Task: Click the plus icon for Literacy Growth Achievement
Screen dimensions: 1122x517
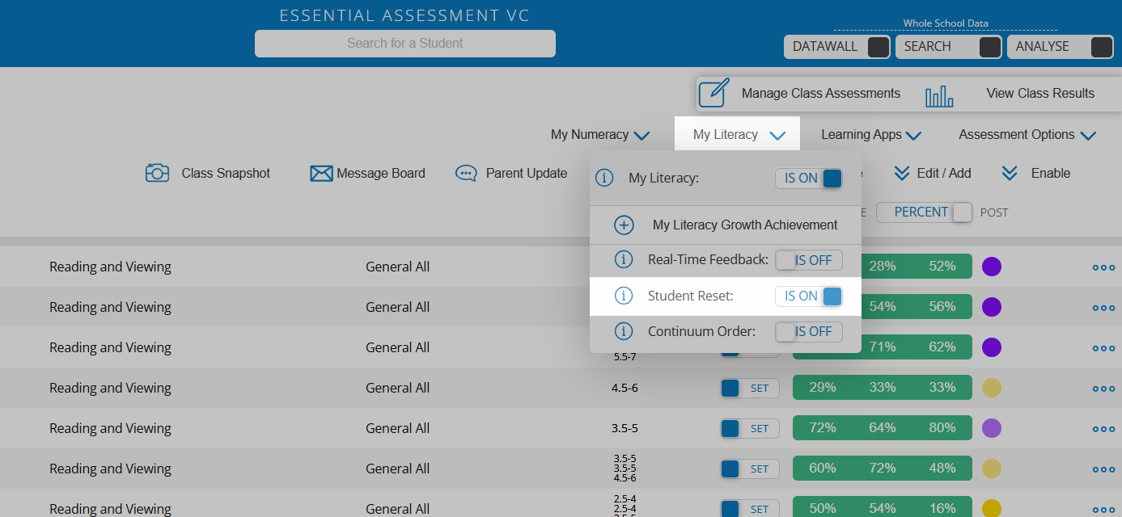Action: click(624, 225)
